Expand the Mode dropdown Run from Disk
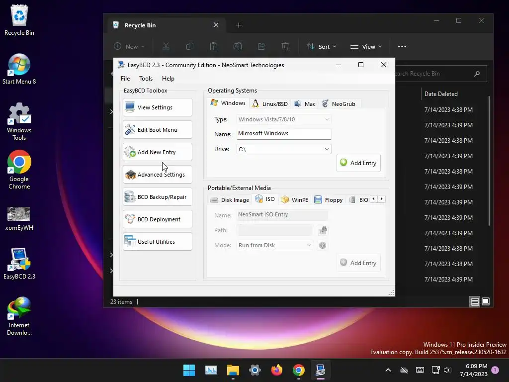The height and width of the screenshot is (382, 509). tap(274, 245)
